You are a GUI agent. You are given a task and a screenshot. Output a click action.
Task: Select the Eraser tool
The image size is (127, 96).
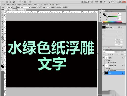(2, 36)
